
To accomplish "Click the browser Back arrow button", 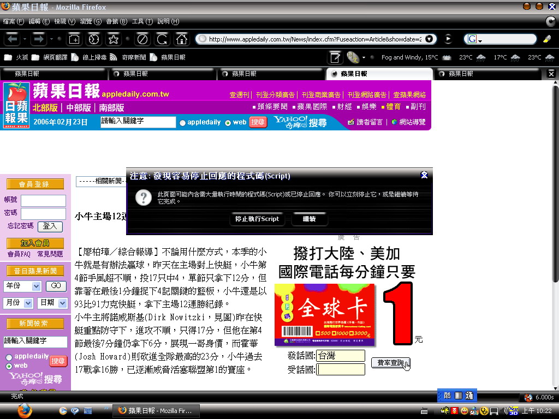I will point(13,39).
